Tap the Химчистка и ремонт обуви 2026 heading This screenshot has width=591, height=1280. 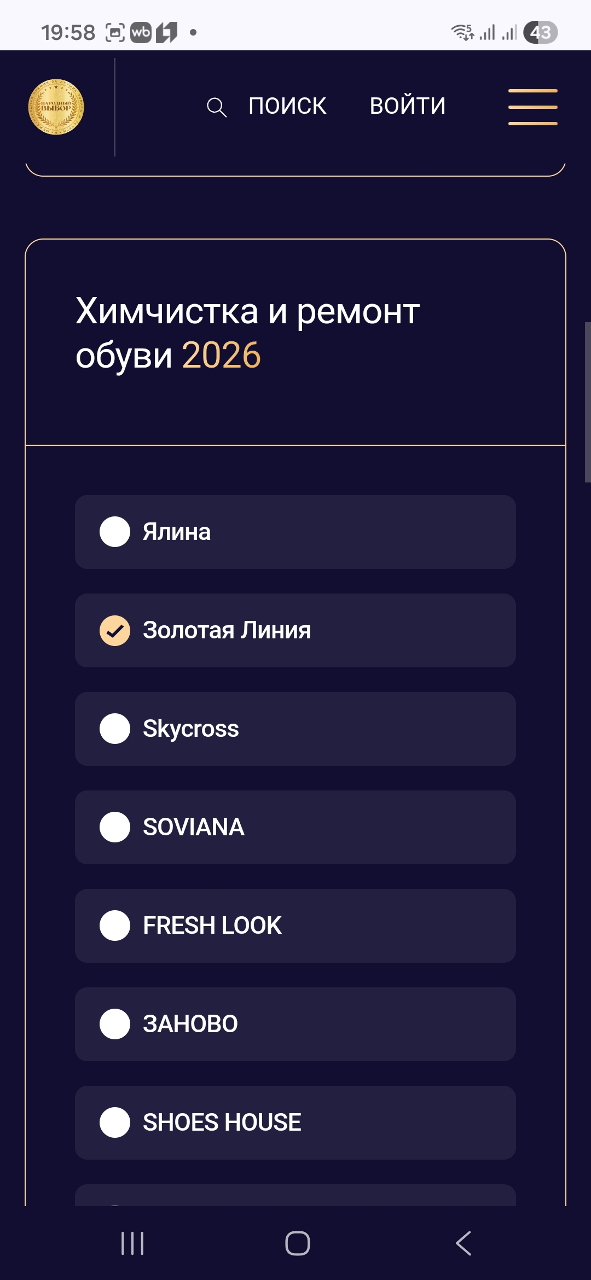point(247,333)
